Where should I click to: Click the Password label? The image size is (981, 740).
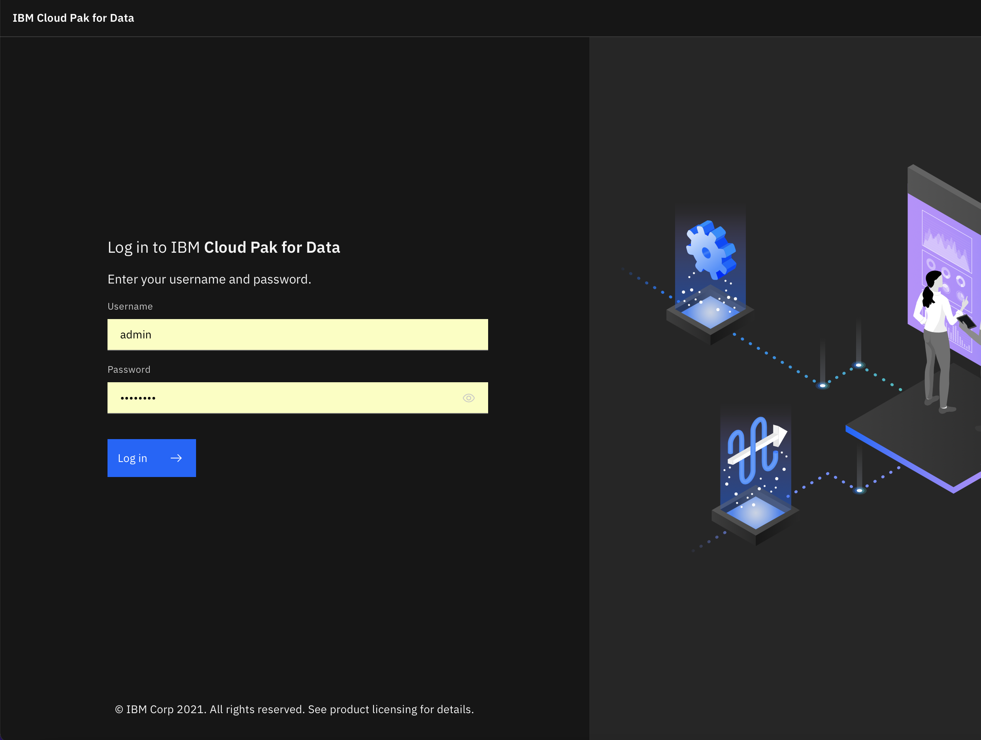pos(128,370)
